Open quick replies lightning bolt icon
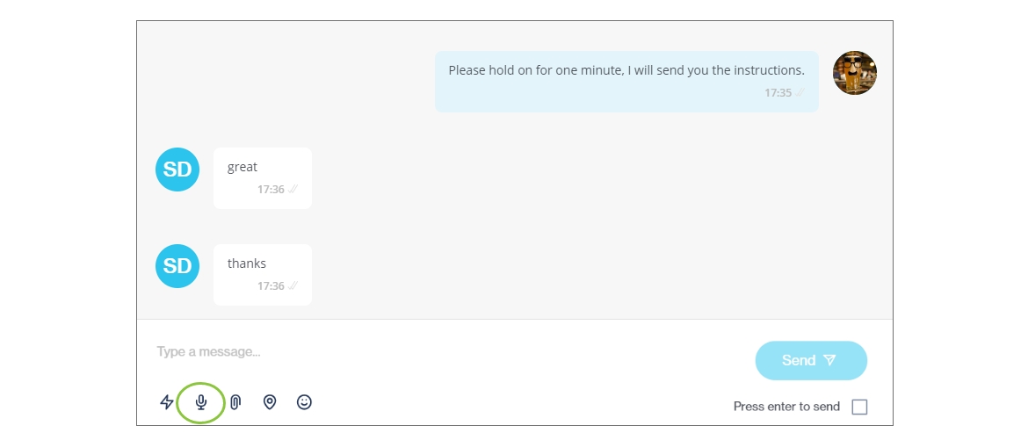Image resolution: width=1028 pixels, height=433 pixels. pos(167,402)
